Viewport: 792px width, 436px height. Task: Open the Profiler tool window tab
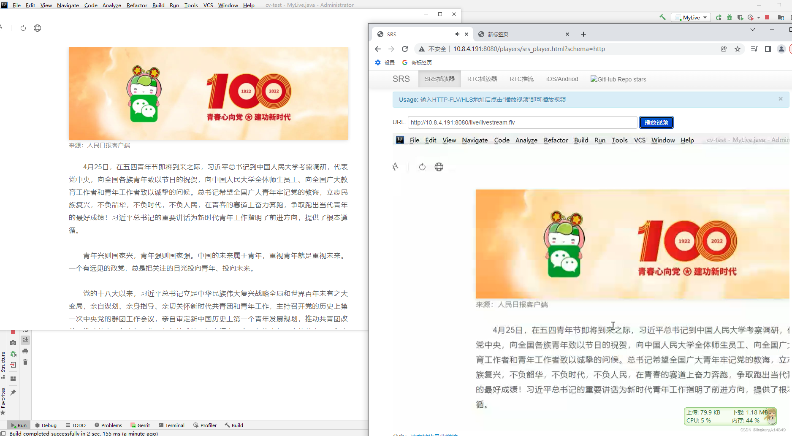205,425
